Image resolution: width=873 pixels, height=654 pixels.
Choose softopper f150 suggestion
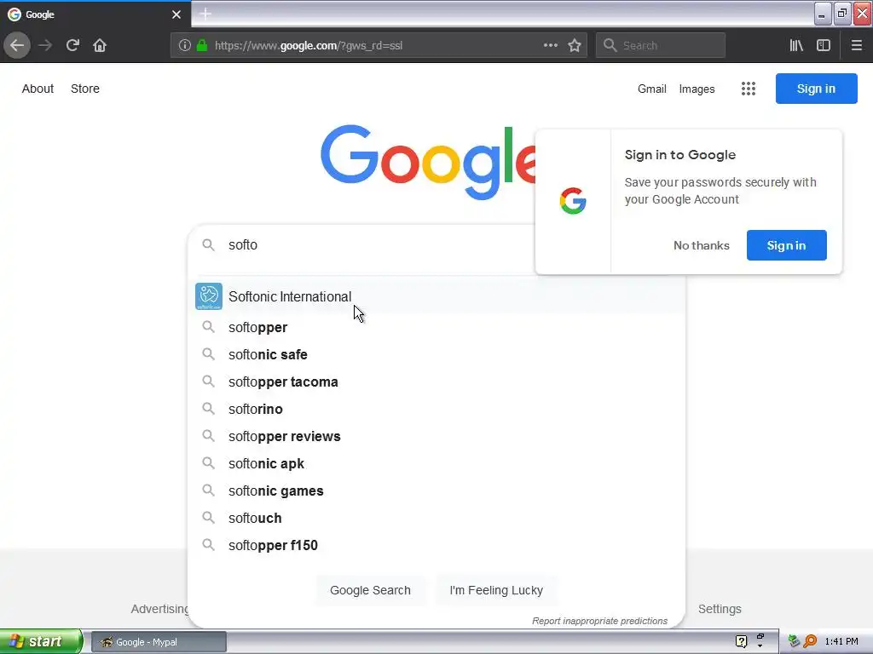436,545
